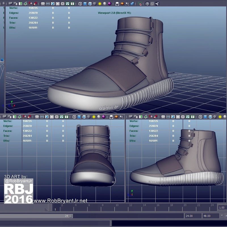Toggle Safe Title in top perspective panel
This screenshot has width=227, height=227.
(x=72, y=4)
